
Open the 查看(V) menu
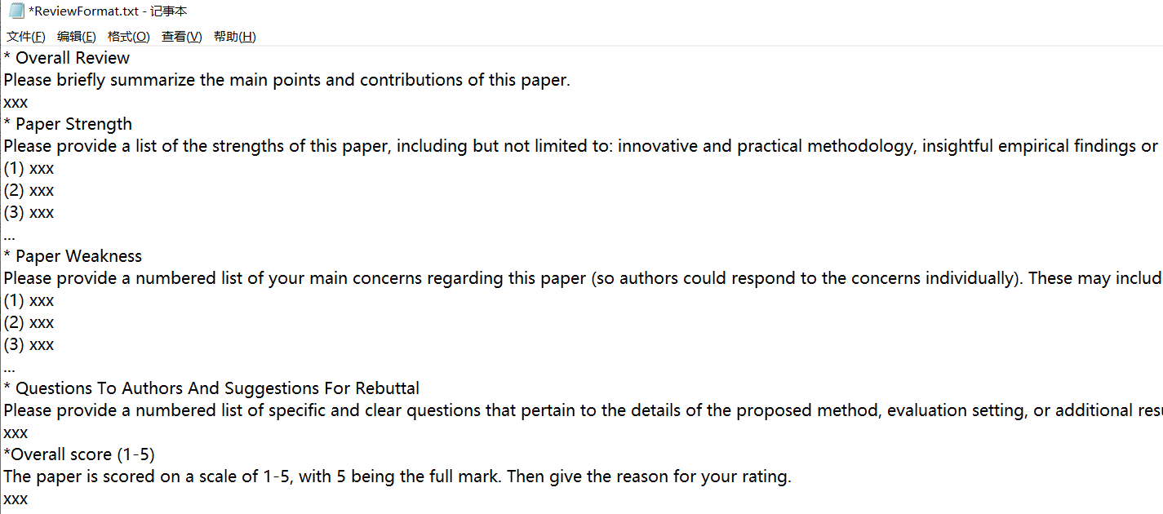[x=182, y=37]
